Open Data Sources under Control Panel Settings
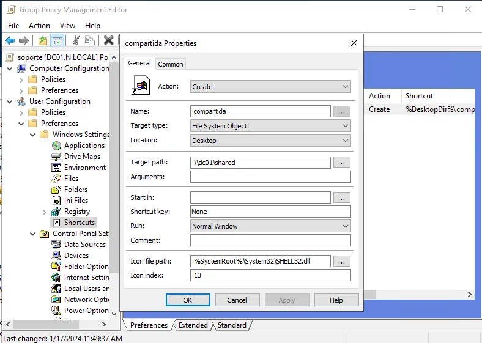The width and height of the screenshot is (482, 343). 84,245
